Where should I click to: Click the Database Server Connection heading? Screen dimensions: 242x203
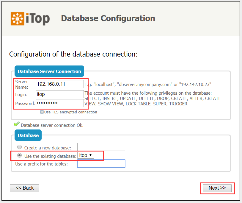click(49, 71)
